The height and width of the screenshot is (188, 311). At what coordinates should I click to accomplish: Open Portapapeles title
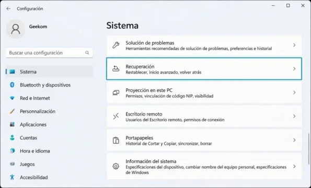point(139,138)
